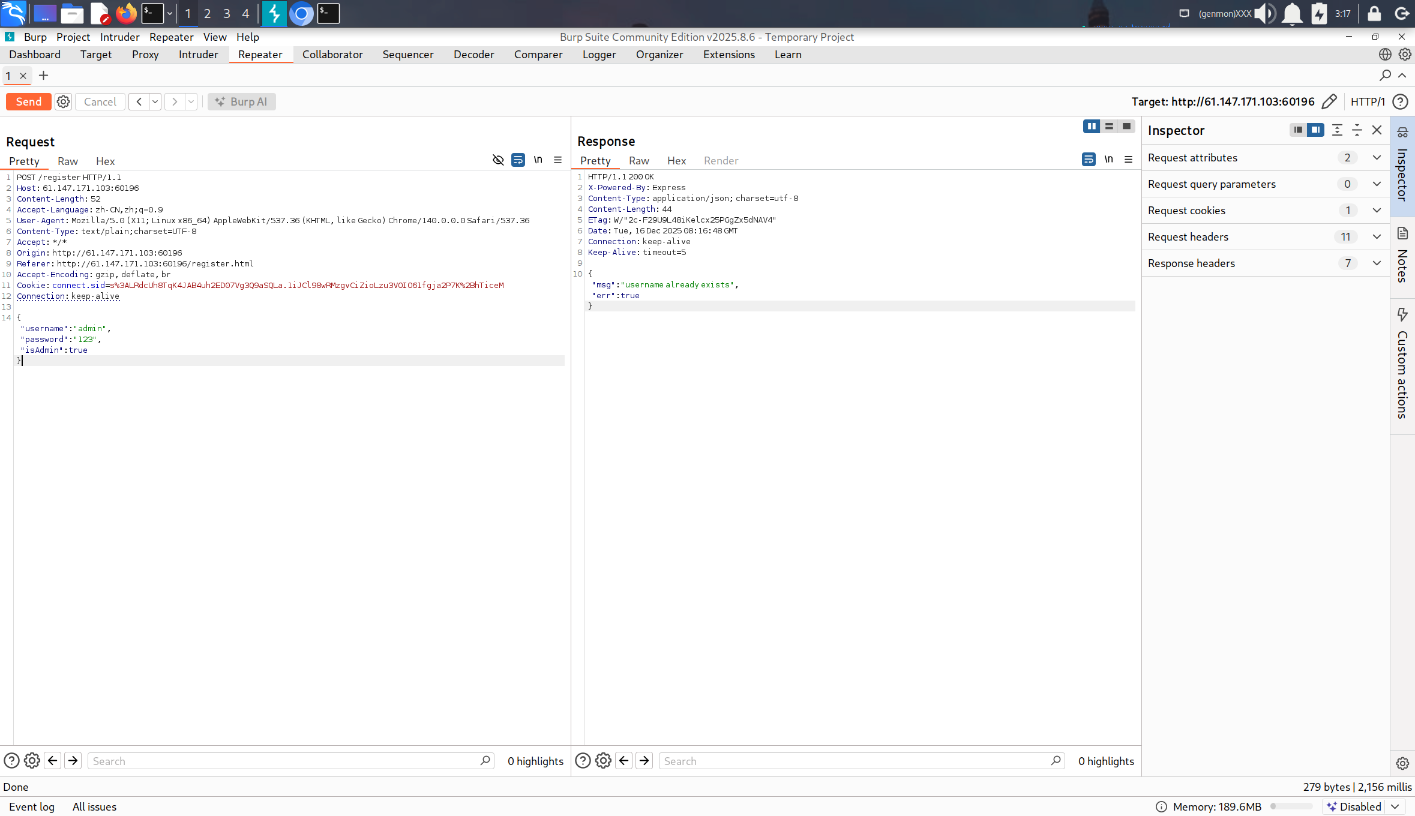Open the history back dropdown arrow

pyautogui.click(x=155, y=101)
